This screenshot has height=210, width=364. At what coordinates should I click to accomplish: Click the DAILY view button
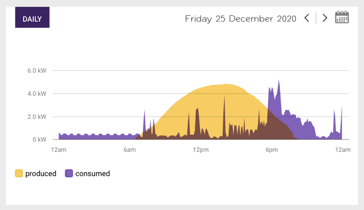[32, 19]
